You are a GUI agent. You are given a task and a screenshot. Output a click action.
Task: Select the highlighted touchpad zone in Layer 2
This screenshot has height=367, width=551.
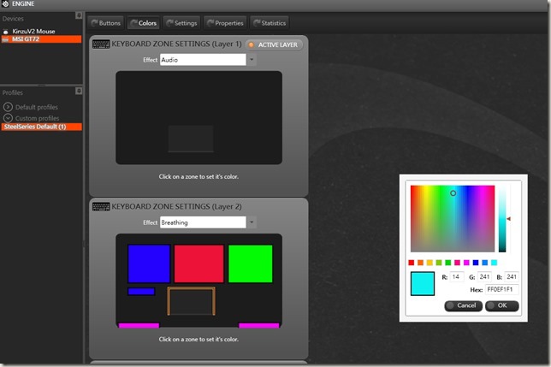[x=191, y=301]
